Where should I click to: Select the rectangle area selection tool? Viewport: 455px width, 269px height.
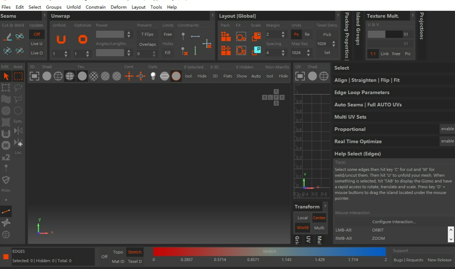[18, 76]
